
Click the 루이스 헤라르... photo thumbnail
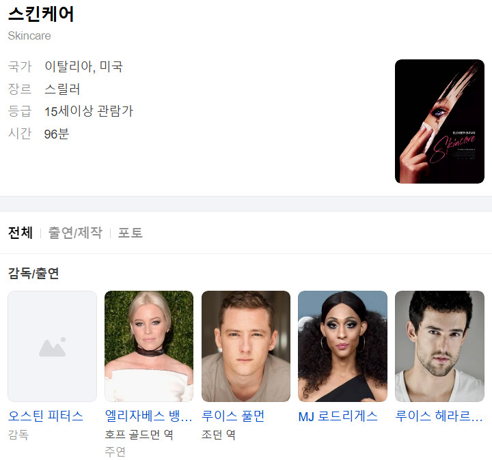(439, 346)
